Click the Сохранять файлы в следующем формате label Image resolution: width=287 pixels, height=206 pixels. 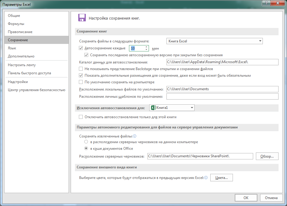click(x=114, y=41)
